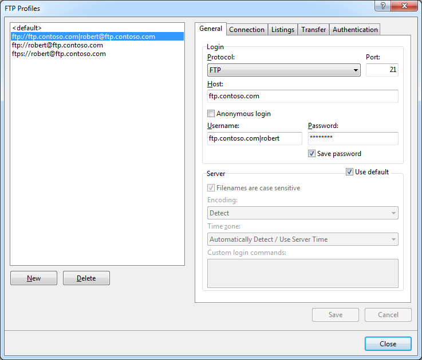Viewport: 422px width, 360px height.
Task: Click the Close button
Action: [x=388, y=343]
